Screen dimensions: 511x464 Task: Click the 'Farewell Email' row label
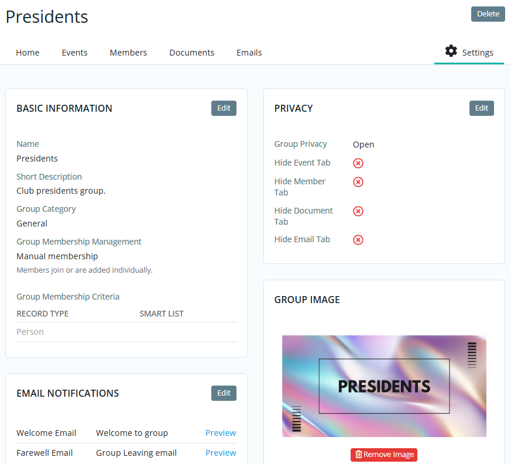tap(44, 453)
